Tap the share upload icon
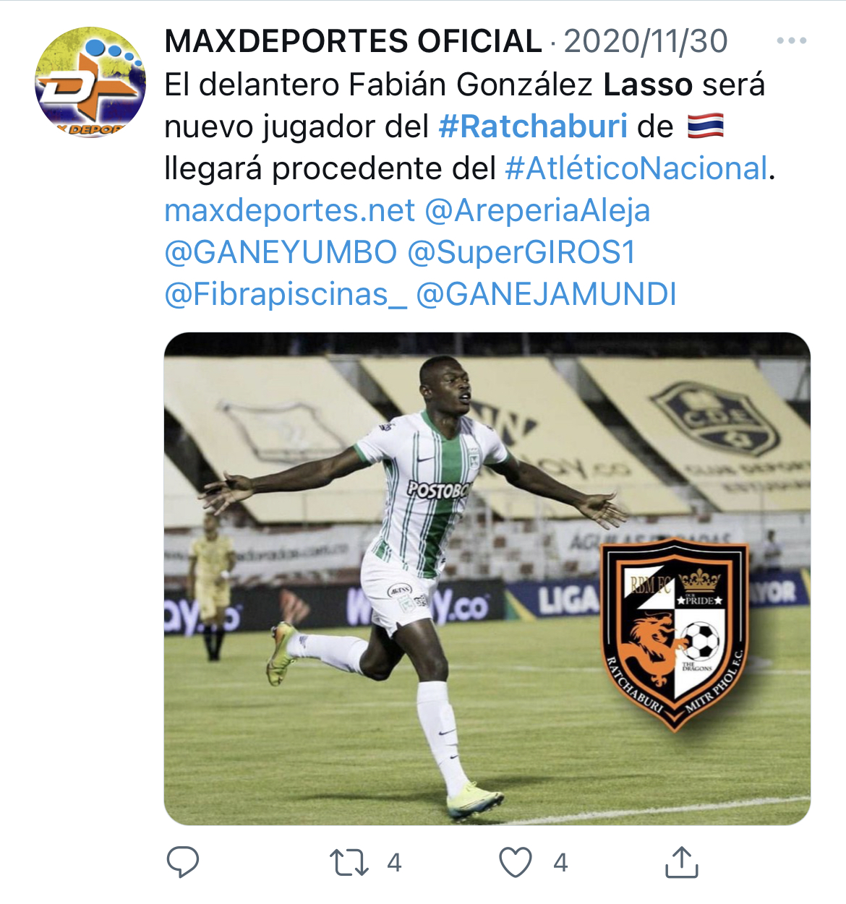Viewport: 846px width, 904px height. (681, 861)
